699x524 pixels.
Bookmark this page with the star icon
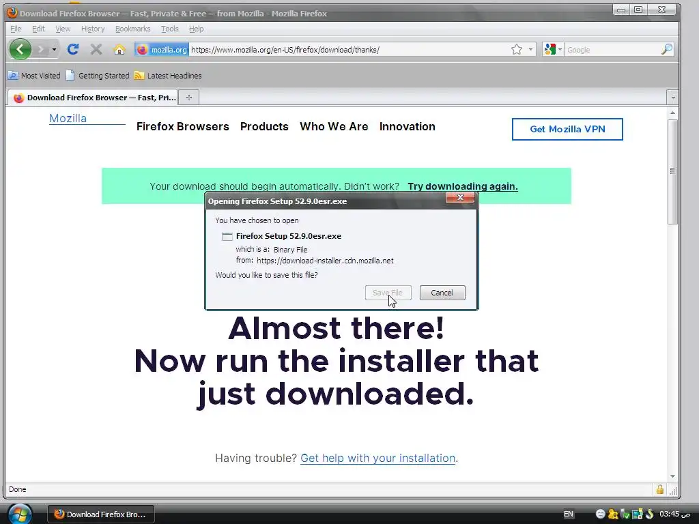tap(516, 49)
